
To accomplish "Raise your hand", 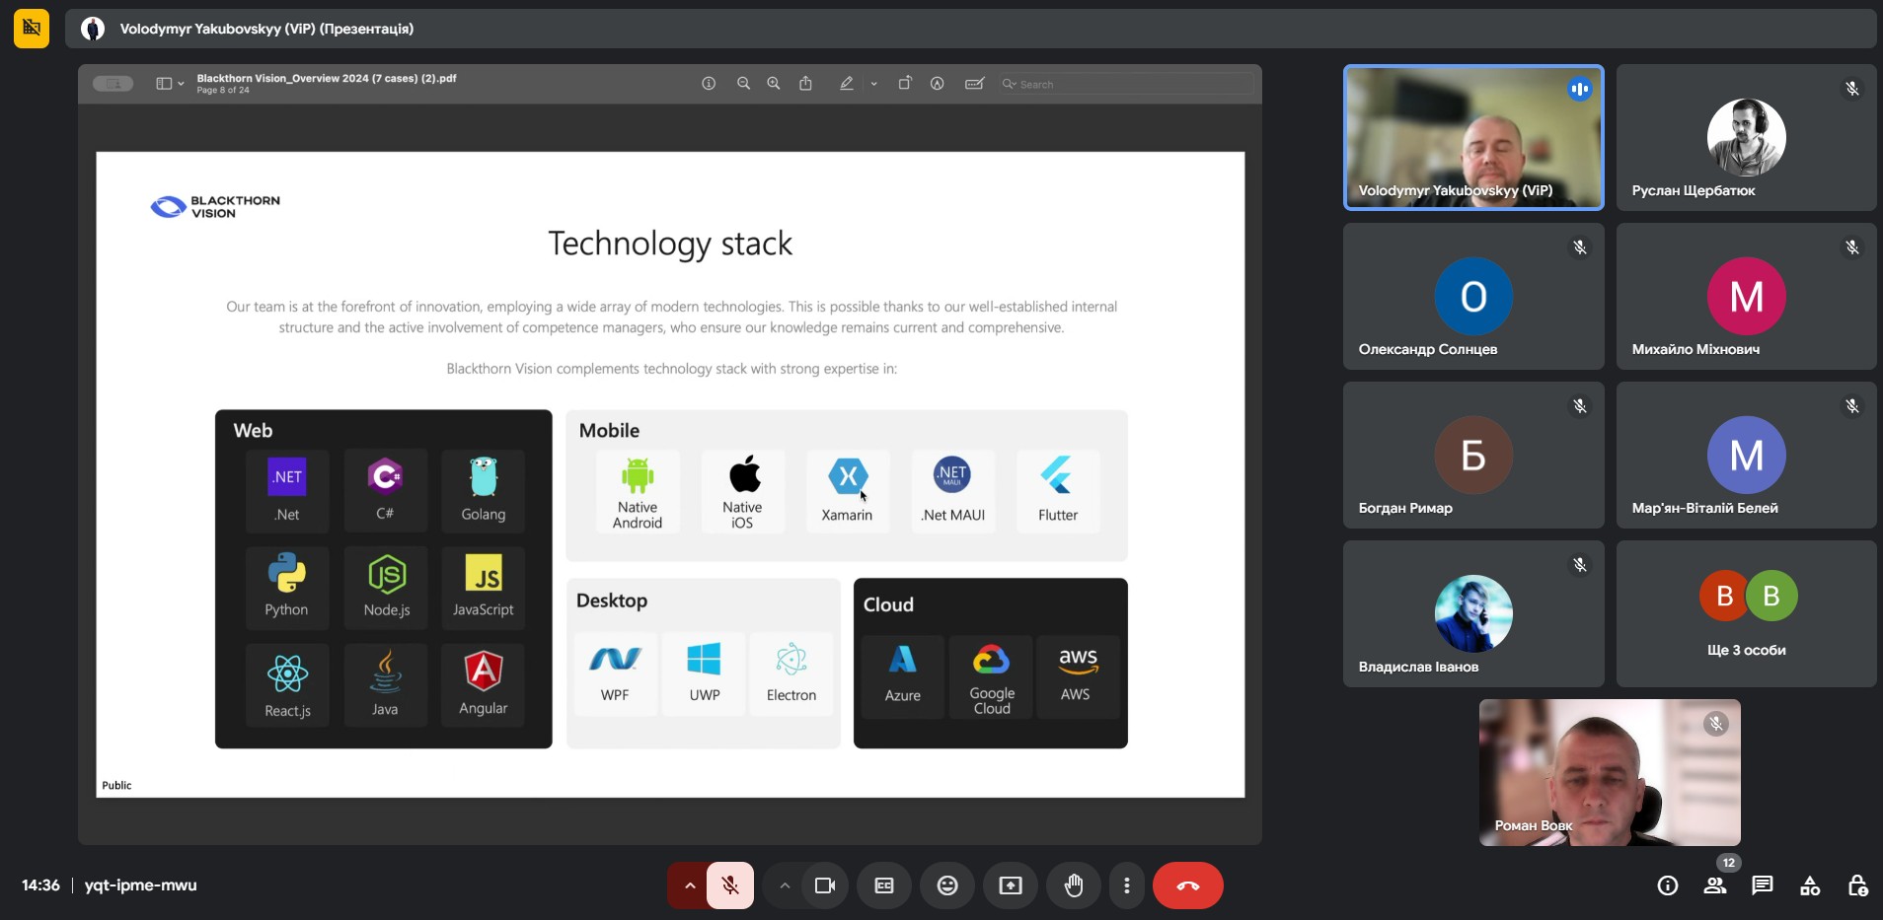I will tap(1074, 885).
